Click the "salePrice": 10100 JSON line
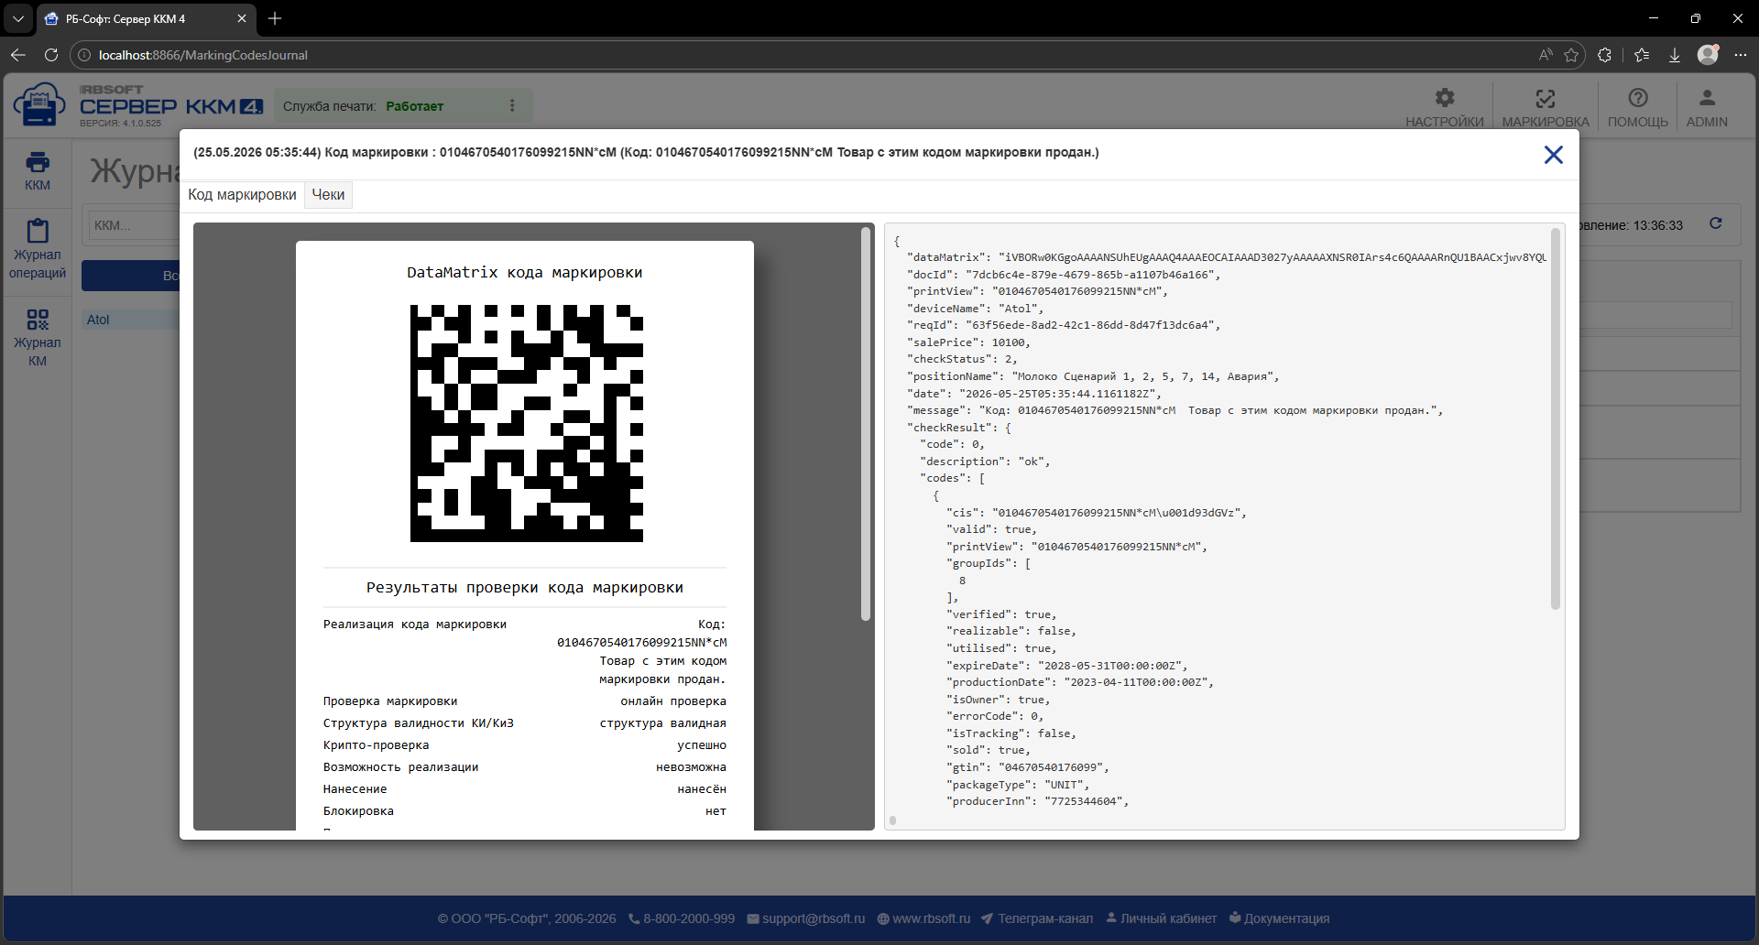Screen dimensions: 1759x945 pyautogui.click(x=968, y=342)
